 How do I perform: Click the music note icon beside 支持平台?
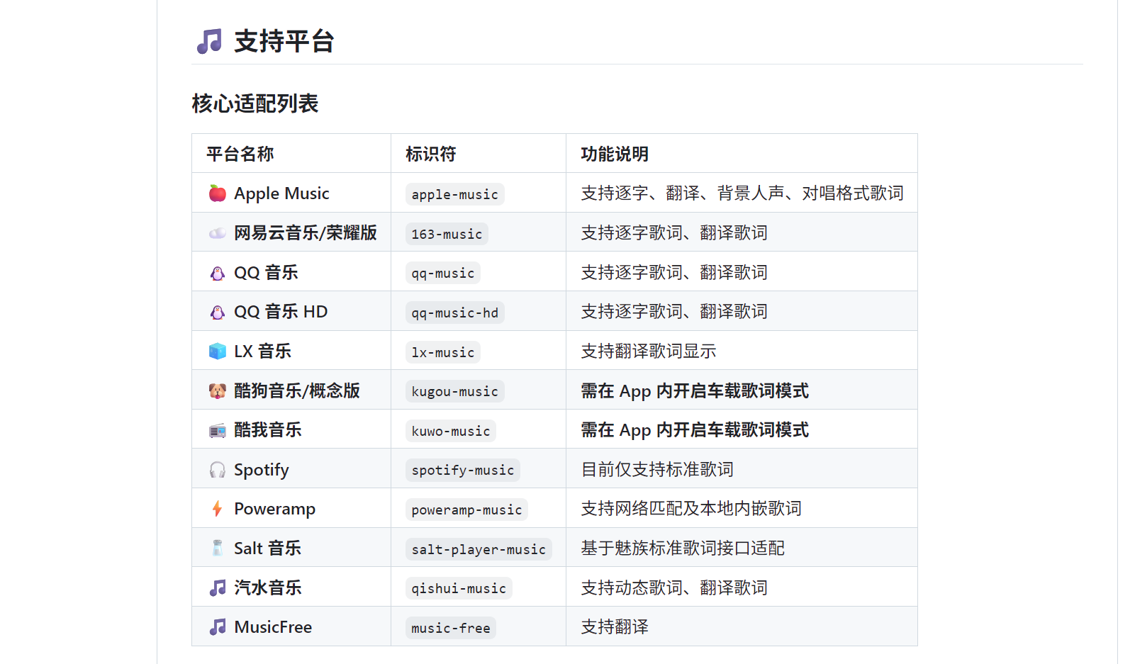pos(209,42)
